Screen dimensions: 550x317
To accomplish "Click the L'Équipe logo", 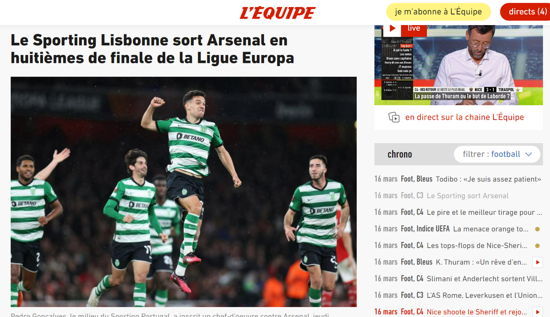I will coord(277,13).
